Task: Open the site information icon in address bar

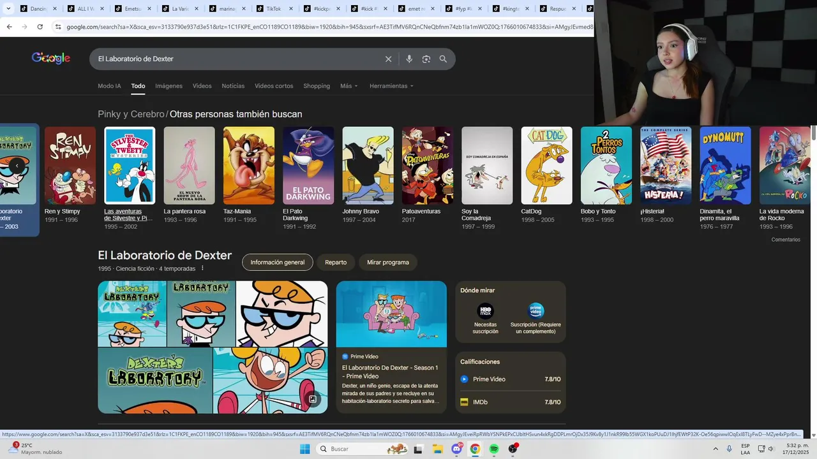Action: coord(58,27)
